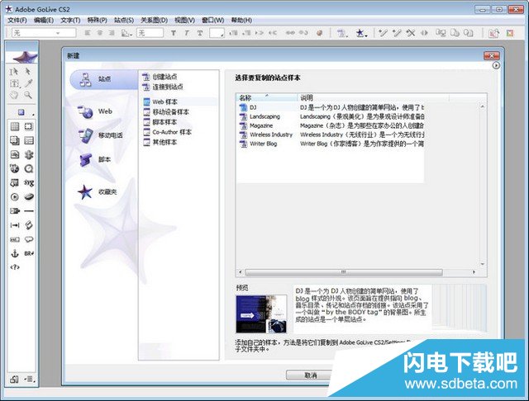Choose 移动设备样本 in the list

pyautogui.click(x=166, y=111)
